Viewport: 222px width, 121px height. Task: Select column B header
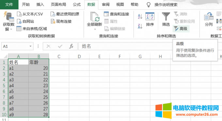39,56
